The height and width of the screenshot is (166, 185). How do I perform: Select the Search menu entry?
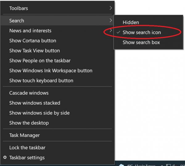pos(57,21)
